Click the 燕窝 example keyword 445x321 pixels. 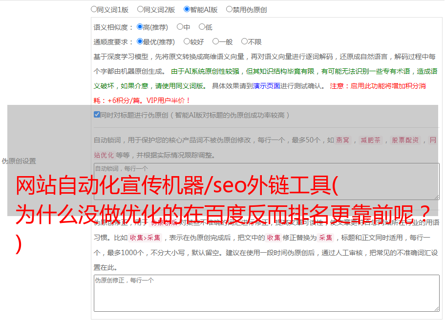point(342,140)
